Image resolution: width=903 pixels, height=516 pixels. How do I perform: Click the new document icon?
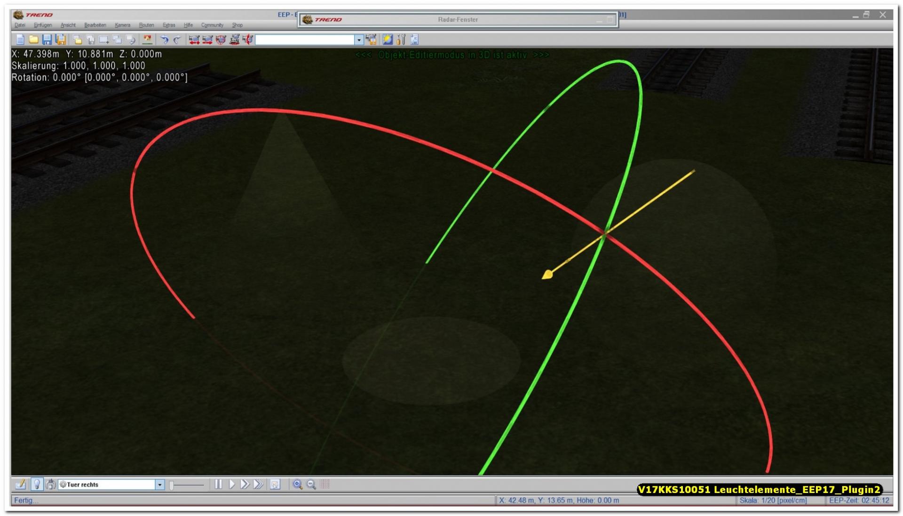20,40
